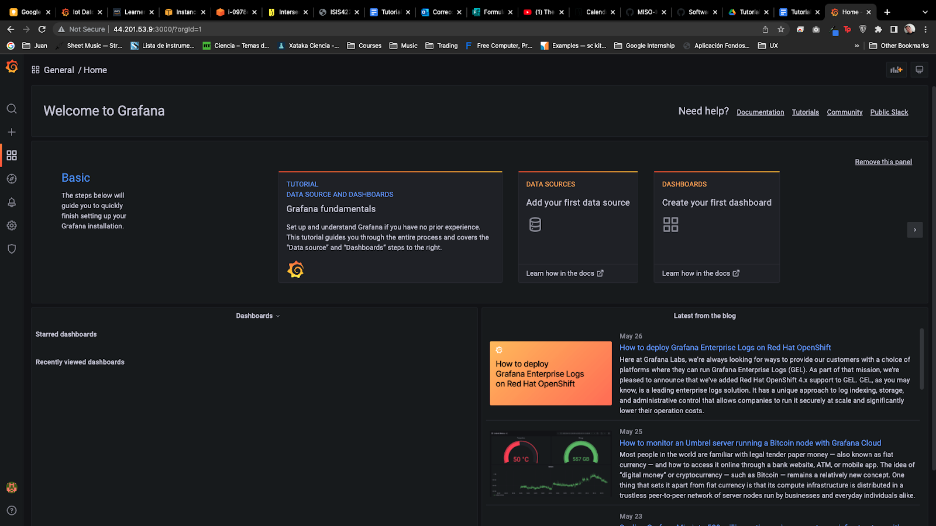This screenshot has width=936, height=526.
Task: Open the Dashboards grid icon in sidebar
Action: [12, 155]
